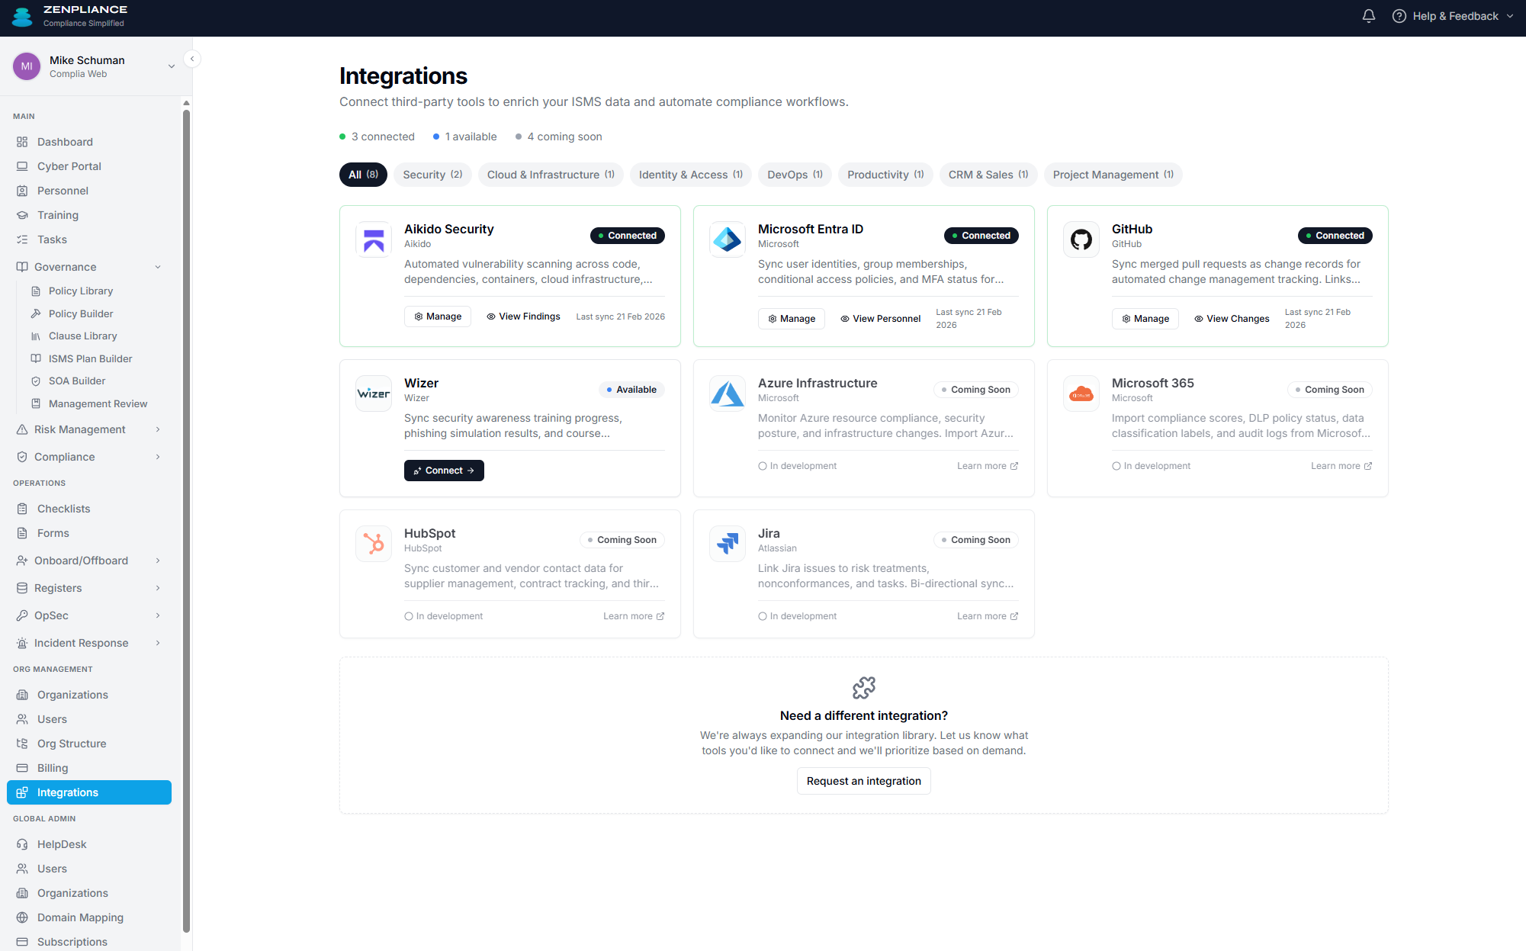Collapse the sidebar using the arrow control
The image size is (1526, 951).
tap(192, 58)
